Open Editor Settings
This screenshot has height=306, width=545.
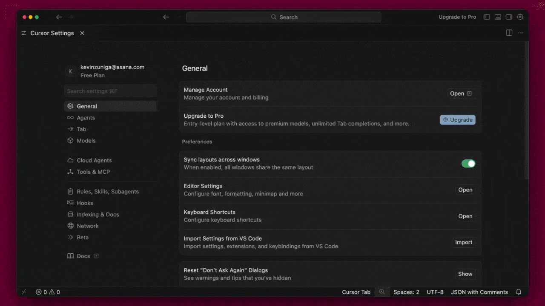[465, 190]
